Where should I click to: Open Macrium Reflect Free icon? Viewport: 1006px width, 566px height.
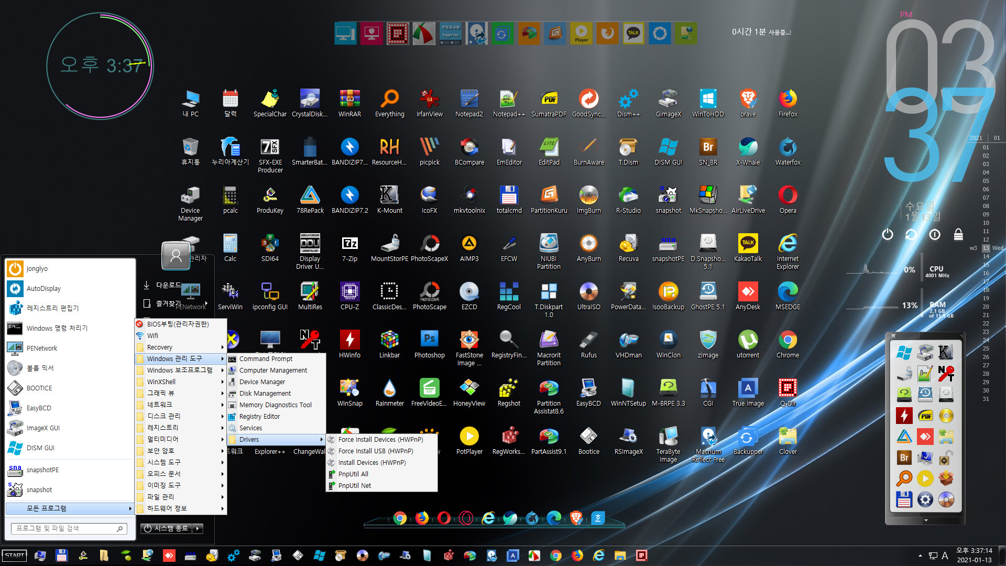708,444
